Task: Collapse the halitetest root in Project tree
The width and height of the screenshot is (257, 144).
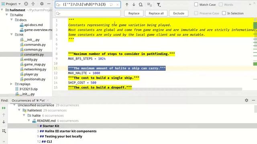Action: pos(2,10)
